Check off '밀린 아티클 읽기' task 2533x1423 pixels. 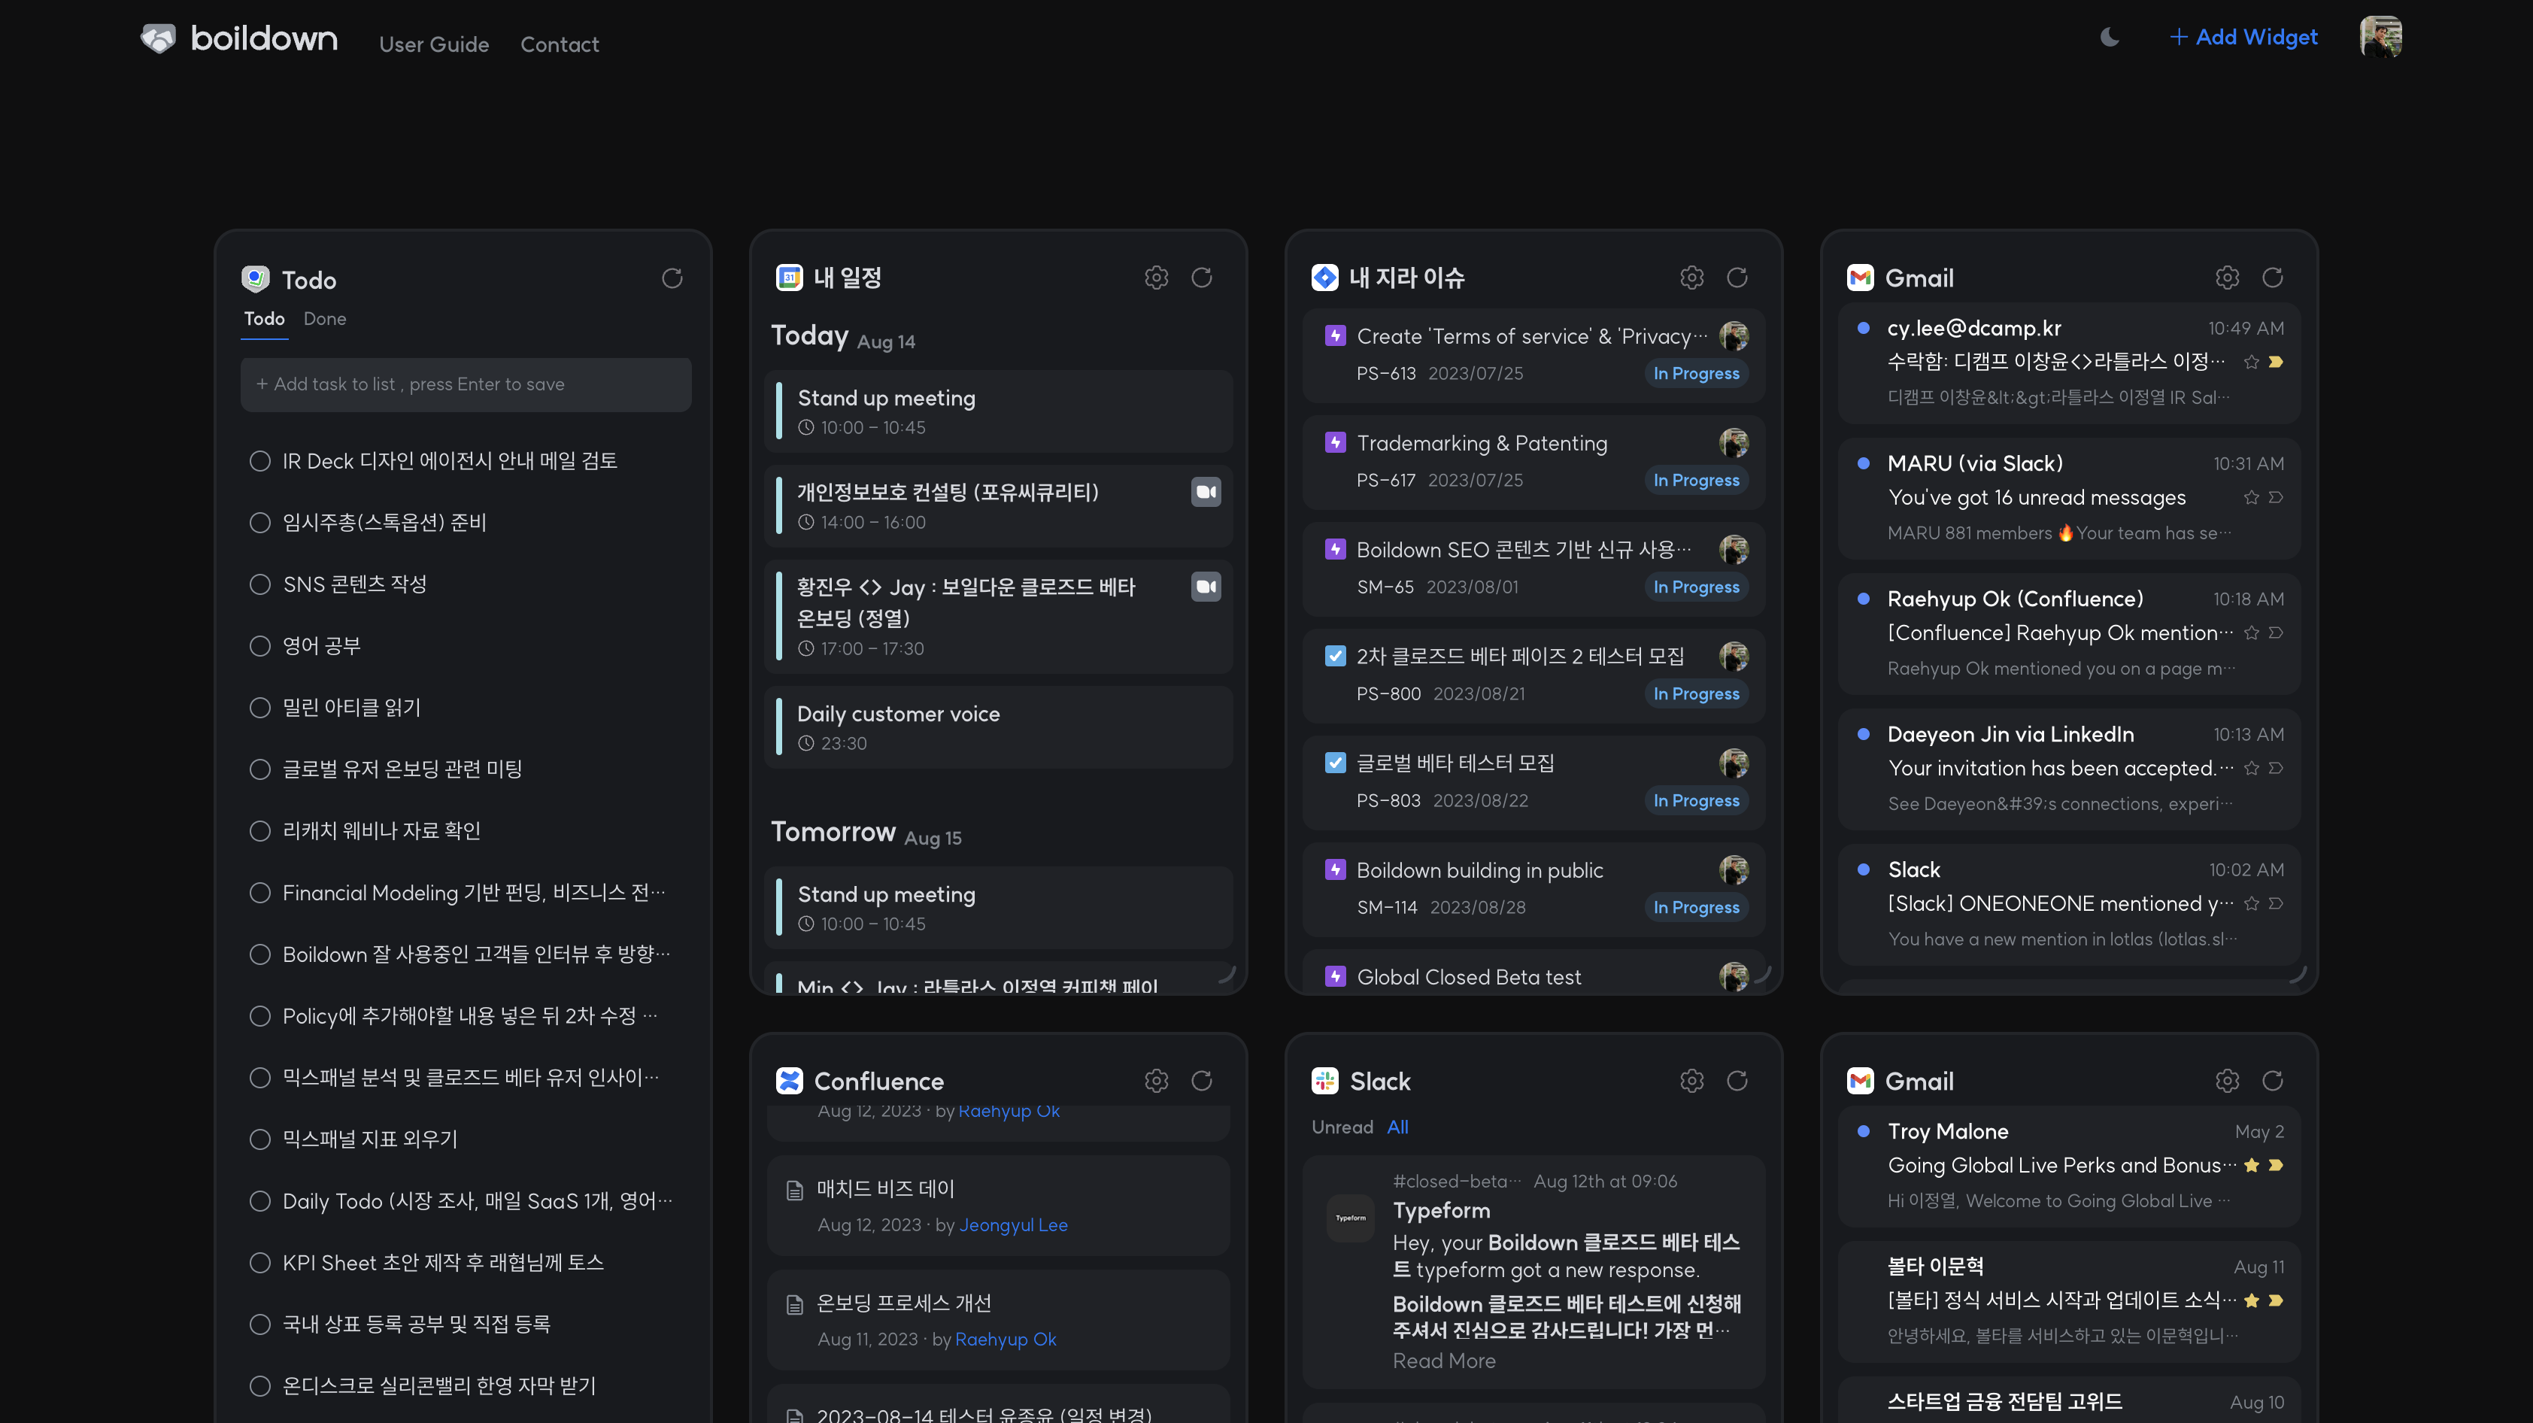pyautogui.click(x=259, y=707)
